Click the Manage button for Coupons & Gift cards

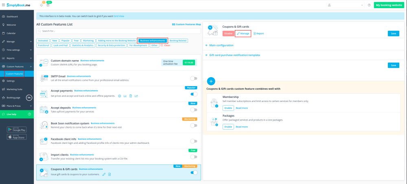pos(243,33)
